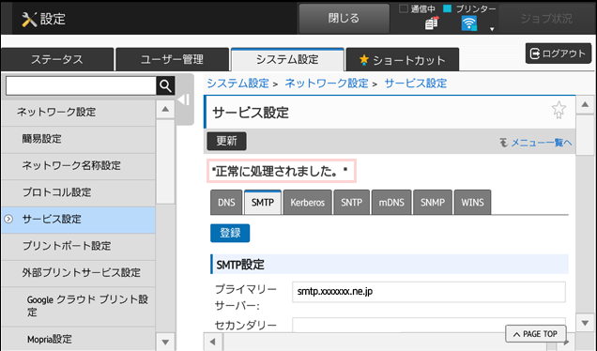Add page to favorites with star icon
The height and width of the screenshot is (351, 597).
(x=559, y=110)
